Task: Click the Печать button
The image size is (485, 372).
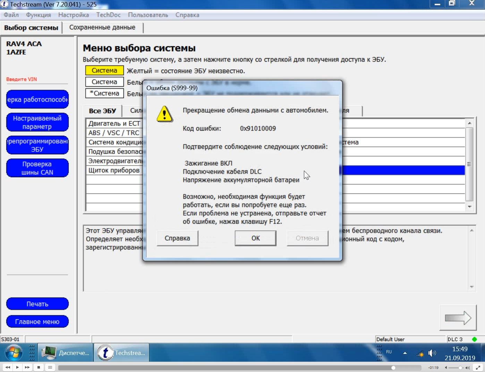Action: tap(37, 304)
